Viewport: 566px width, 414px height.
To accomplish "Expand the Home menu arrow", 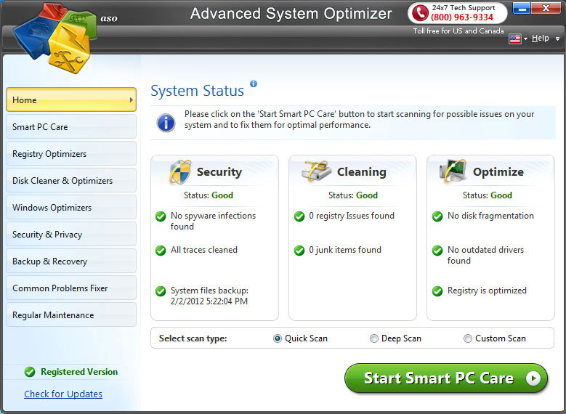I will point(131,100).
